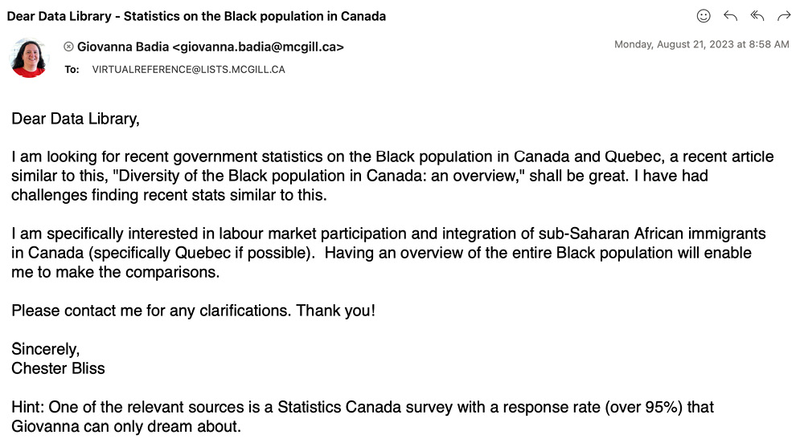
Task: Reply to Giovanna Badia's email
Action: (730, 16)
